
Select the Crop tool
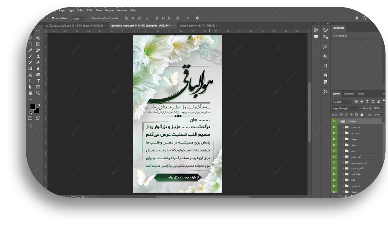pos(31,44)
